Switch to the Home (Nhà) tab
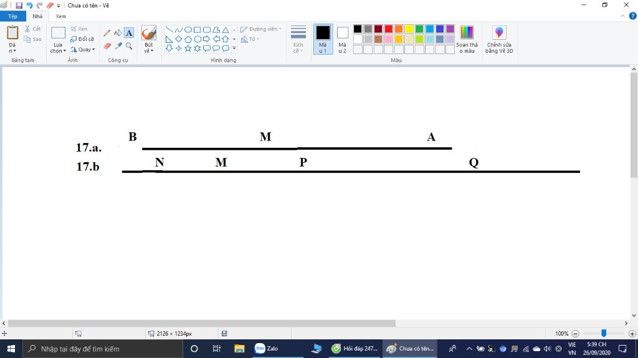 click(37, 16)
